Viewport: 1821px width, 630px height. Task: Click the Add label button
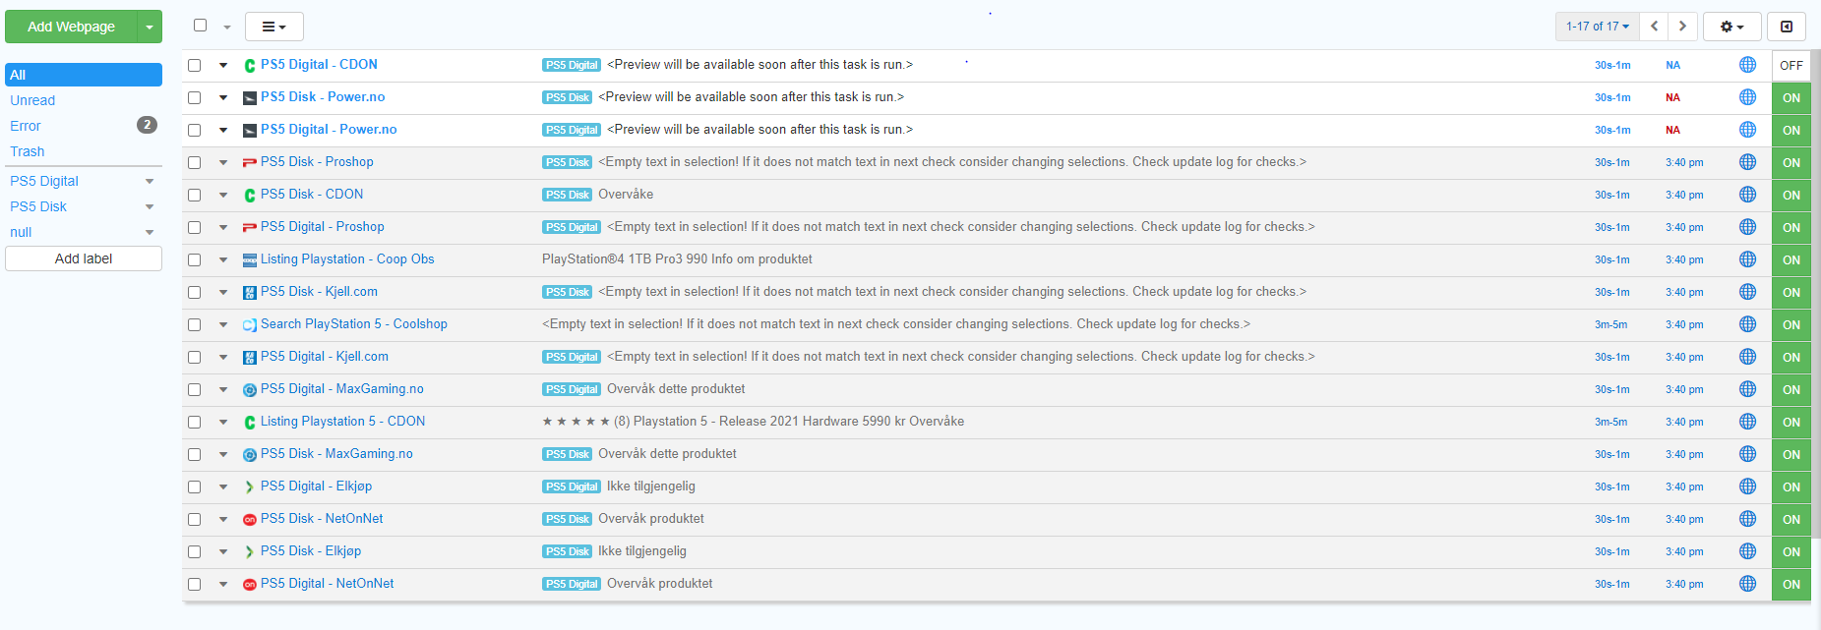[x=84, y=258]
